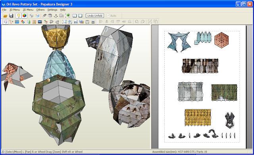Image resolution: width=254 pixels, height=155 pixels.
Task: Open the 3D Menu
Action: tap(15, 10)
